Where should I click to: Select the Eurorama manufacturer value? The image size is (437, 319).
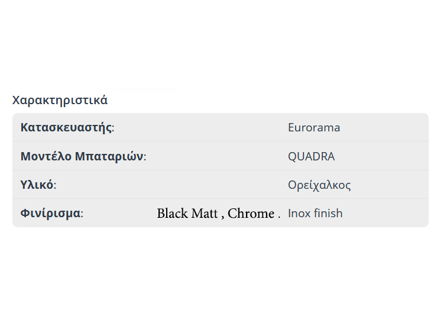(x=313, y=128)
